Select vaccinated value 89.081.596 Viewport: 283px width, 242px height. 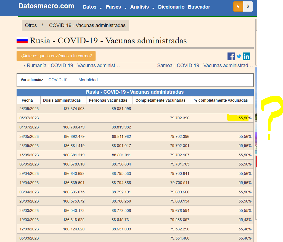click(121, 109)
